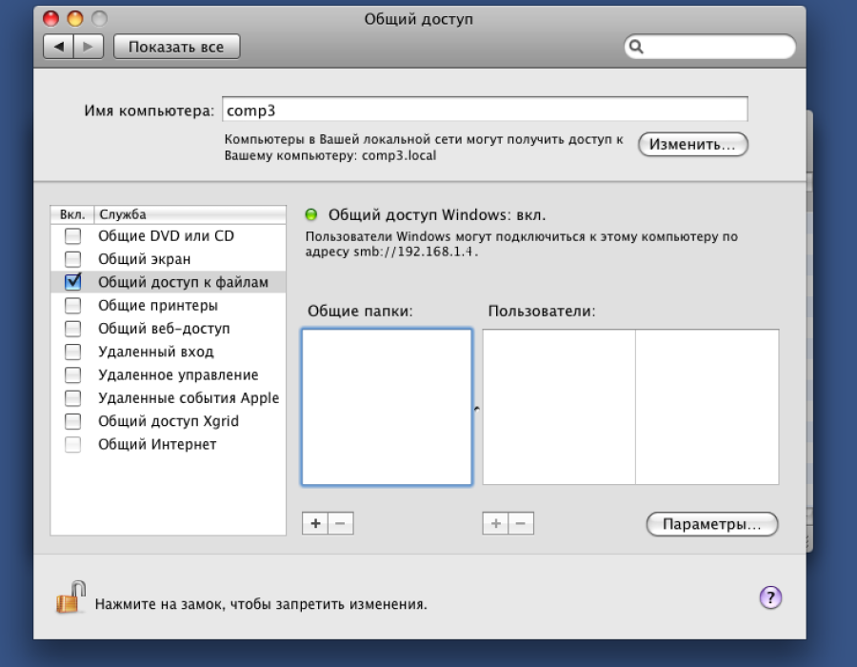857x667 pixels.
Task: Enable Удаленные события Apple checkbox
Action: point(72,398)
